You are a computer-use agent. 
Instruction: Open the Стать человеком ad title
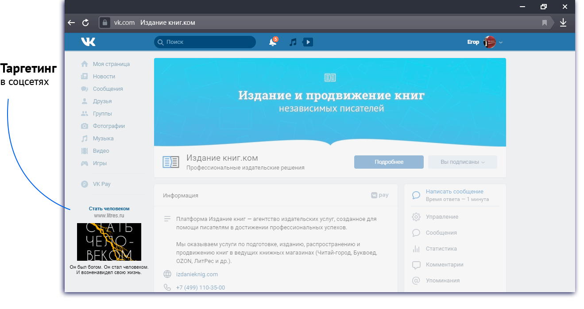click(109, 209)
